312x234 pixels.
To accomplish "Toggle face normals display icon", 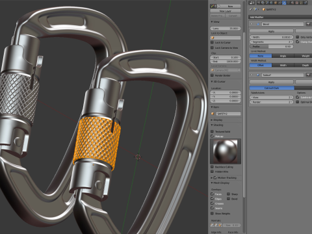I will pos(220,225).
